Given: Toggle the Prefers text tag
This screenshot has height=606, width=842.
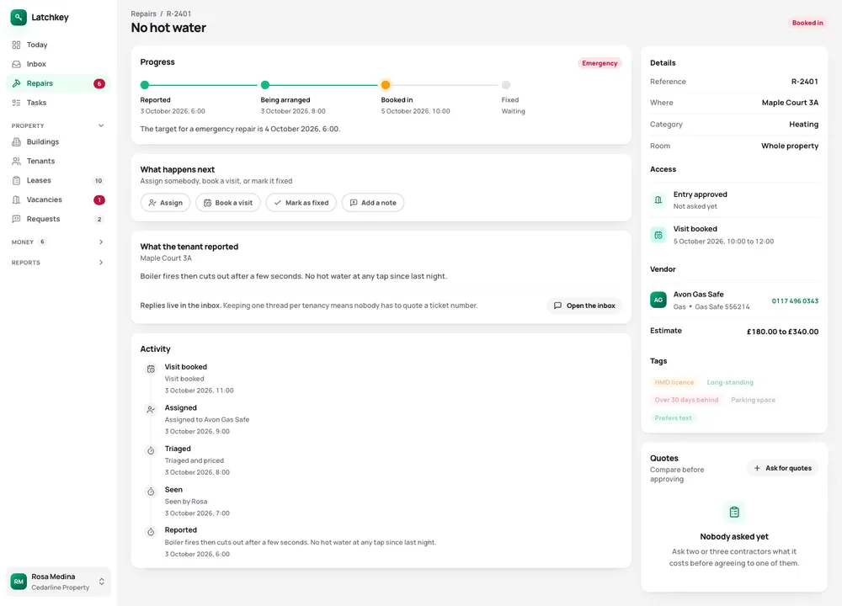Looking at the screenshot, I should pos(674,418).
